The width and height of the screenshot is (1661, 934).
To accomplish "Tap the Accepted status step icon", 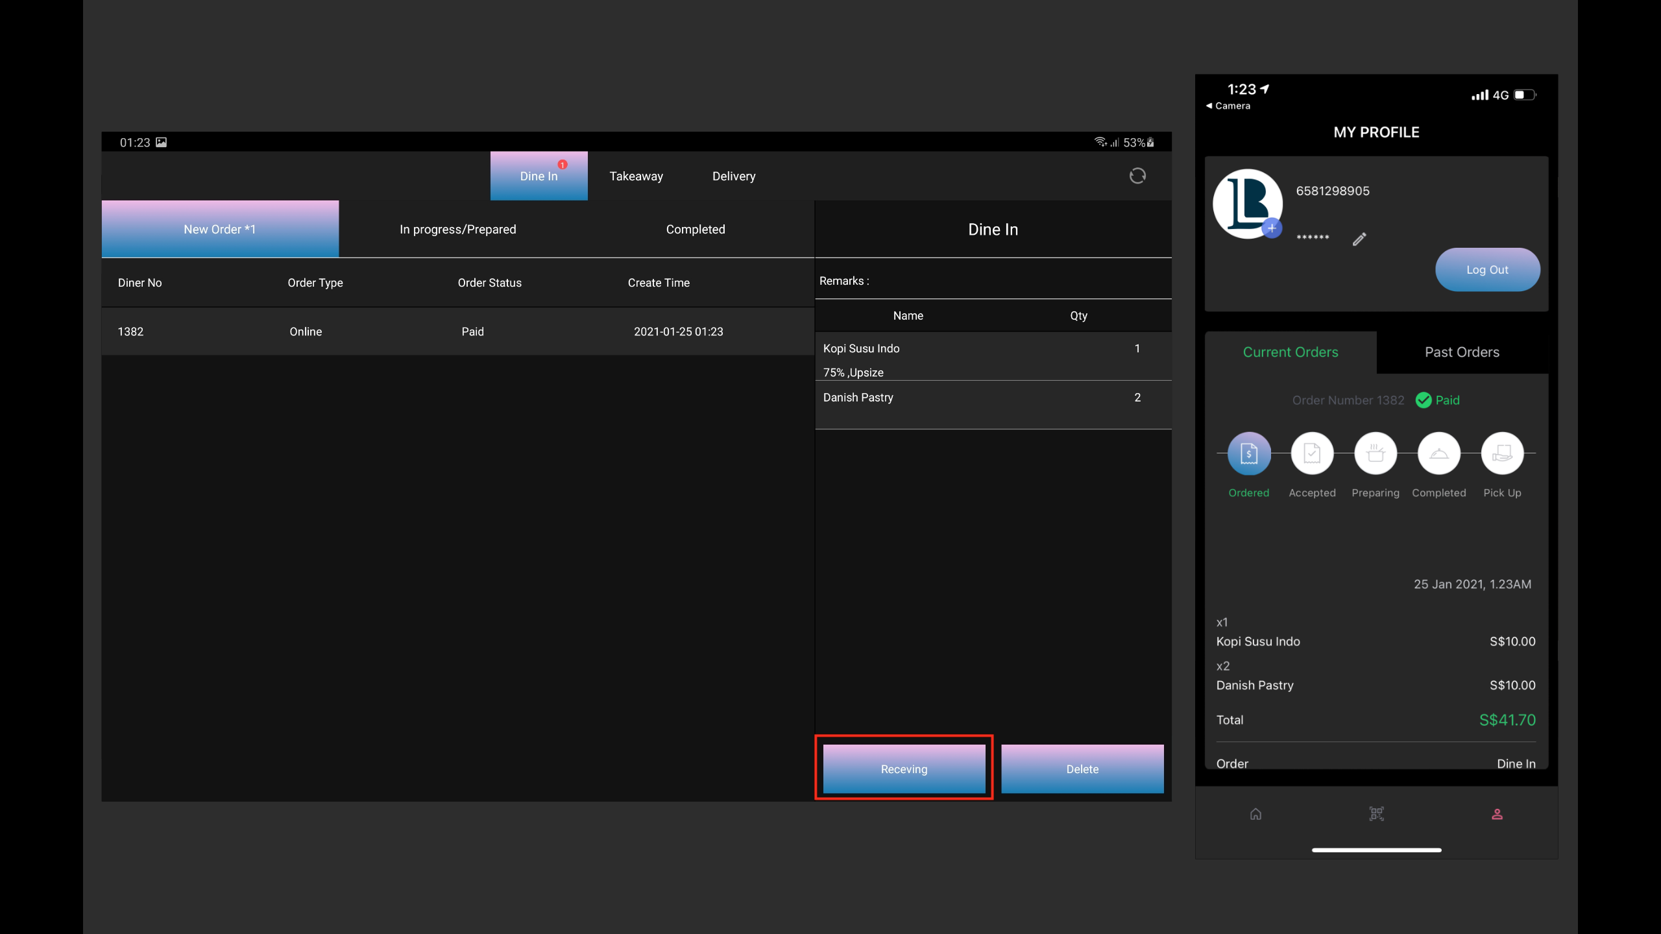I will coord(1312,453).
